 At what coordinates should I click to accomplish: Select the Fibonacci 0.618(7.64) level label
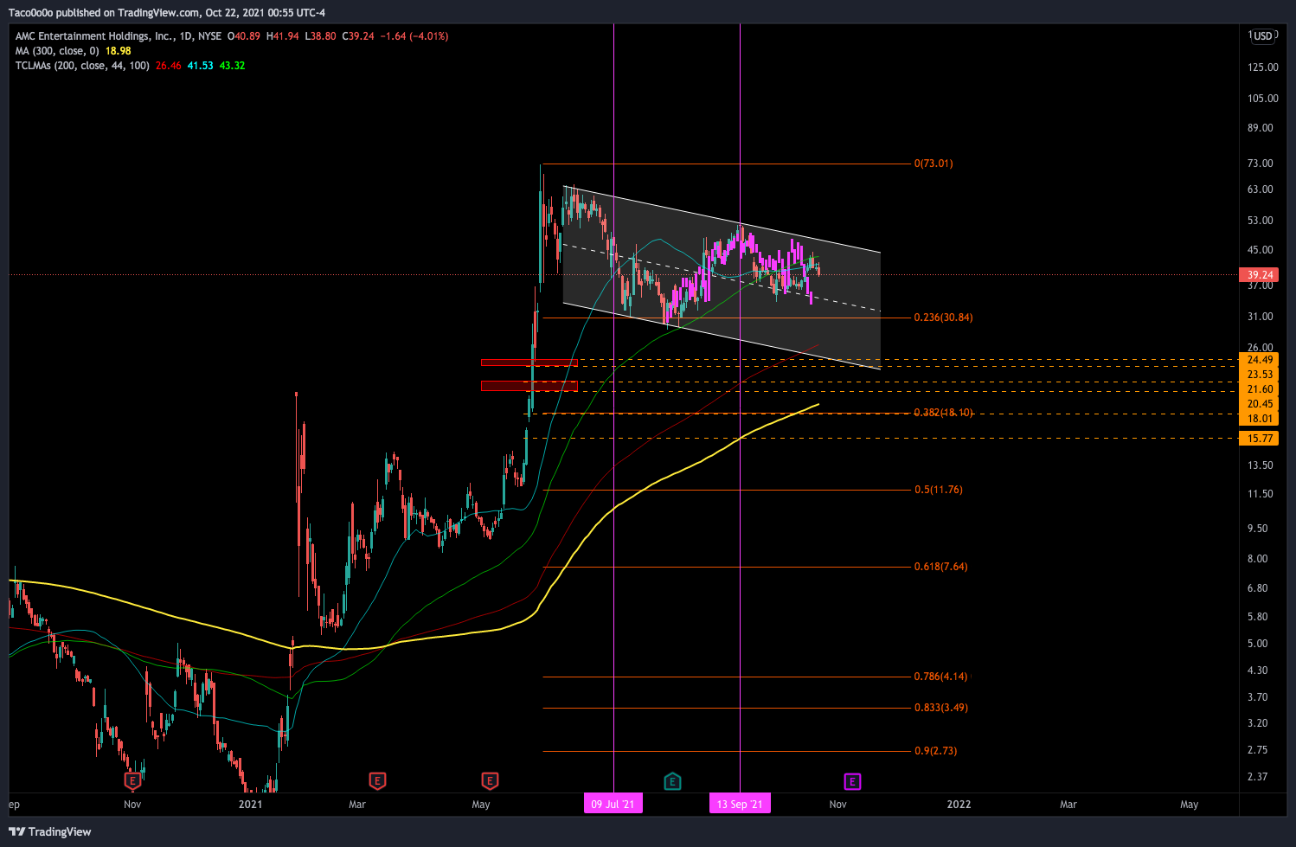pos(941,567)
